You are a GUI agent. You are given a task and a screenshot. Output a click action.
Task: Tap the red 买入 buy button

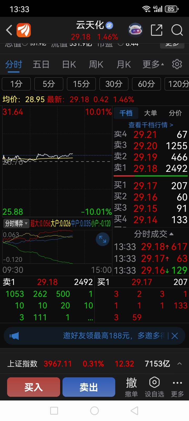click(x=34, y=387)
